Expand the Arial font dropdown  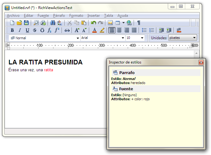123,38
